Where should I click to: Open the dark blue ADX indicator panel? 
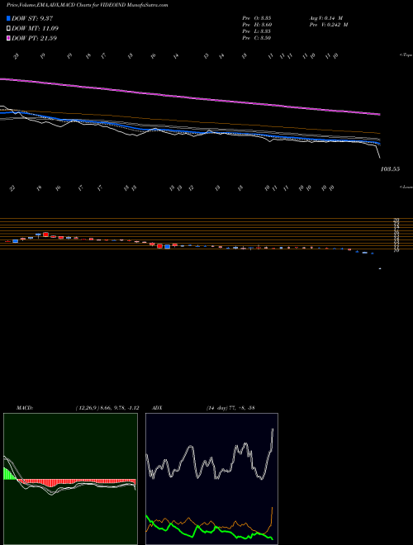point(211,479)
